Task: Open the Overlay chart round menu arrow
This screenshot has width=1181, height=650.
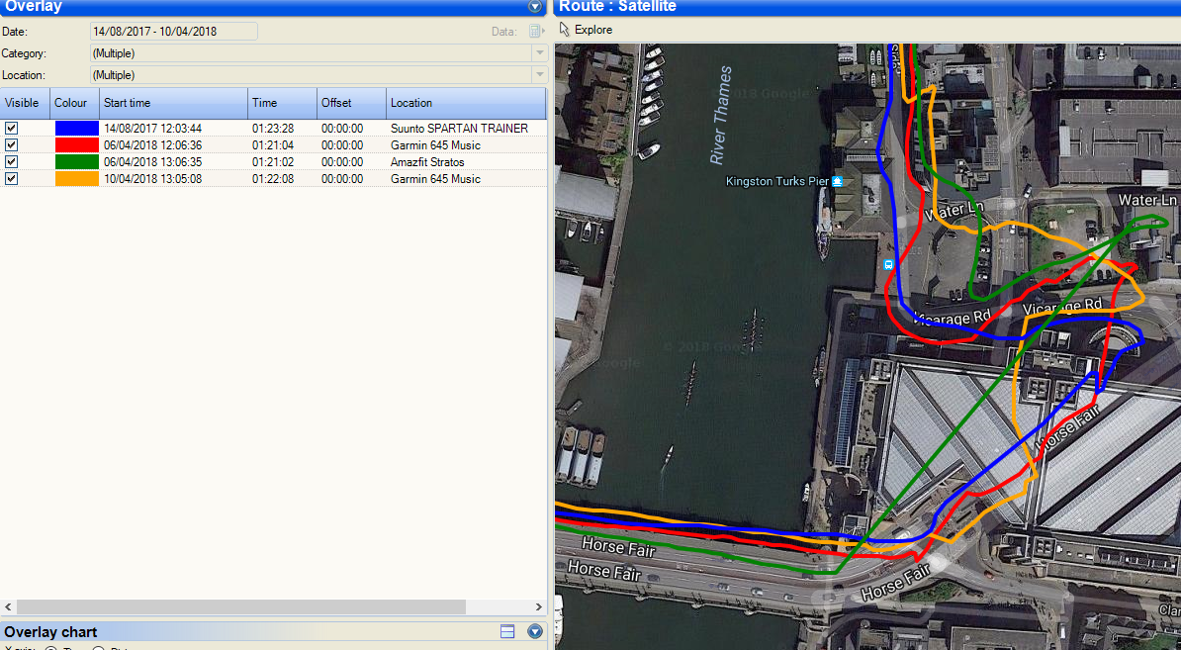Action: click(x=535, y=632)
